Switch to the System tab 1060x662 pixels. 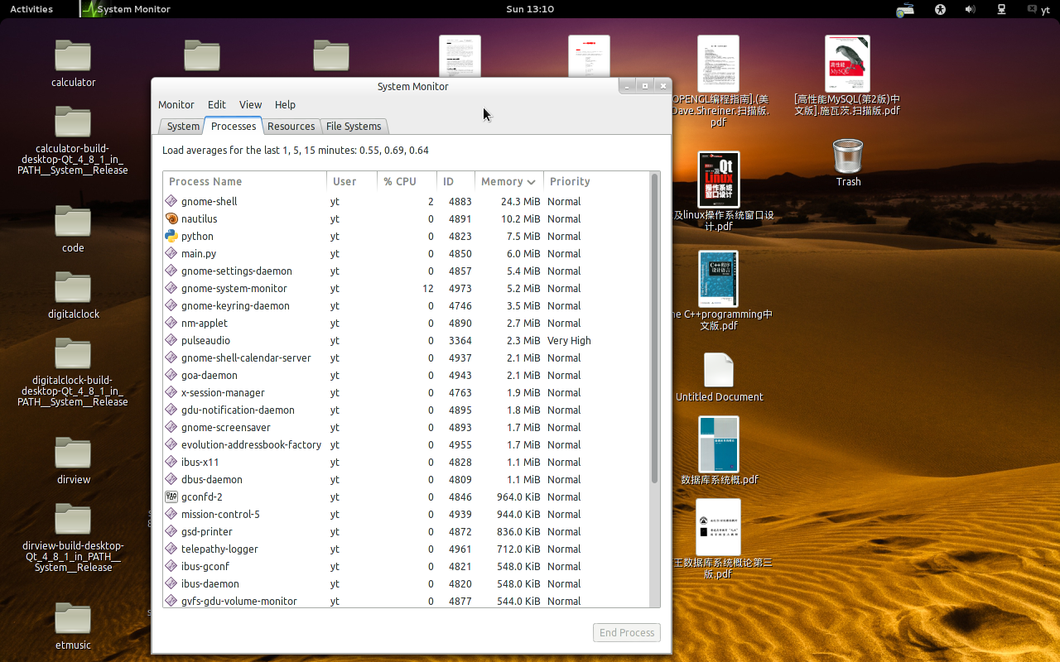click(182, 126)
